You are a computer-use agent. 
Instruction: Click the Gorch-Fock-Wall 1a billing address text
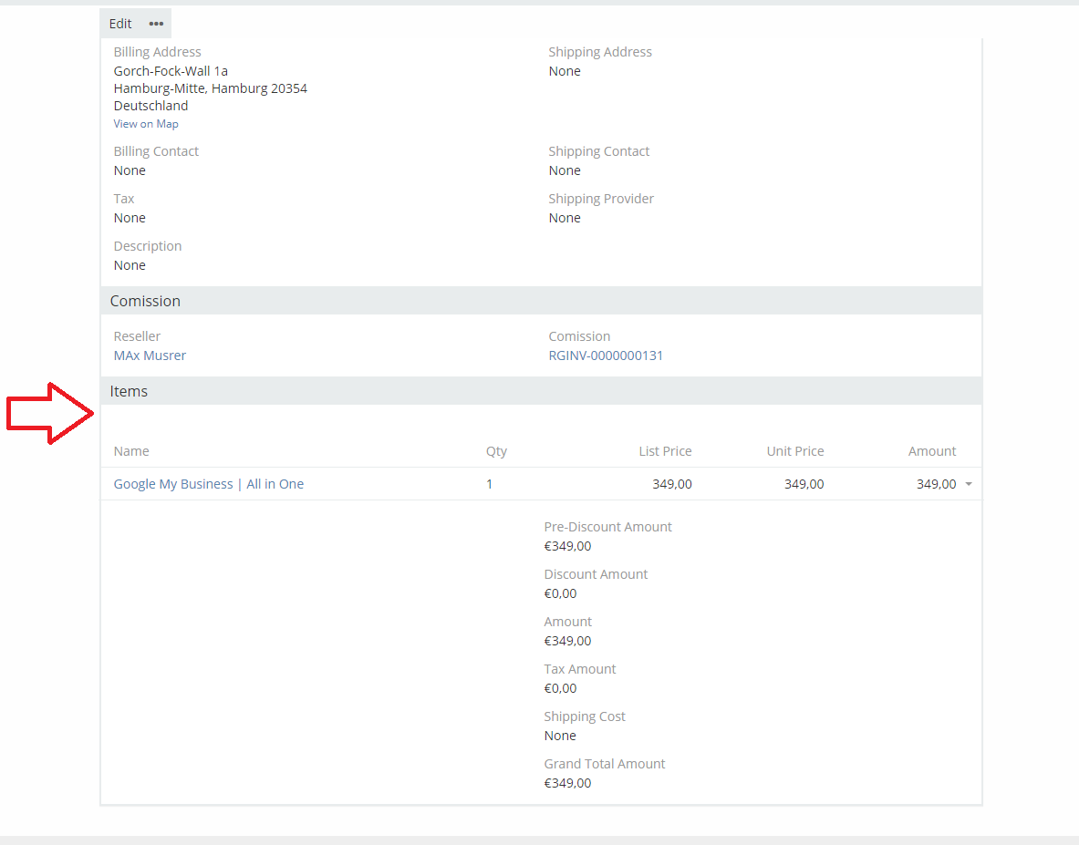pyautogui.click(x=171, y=71)
